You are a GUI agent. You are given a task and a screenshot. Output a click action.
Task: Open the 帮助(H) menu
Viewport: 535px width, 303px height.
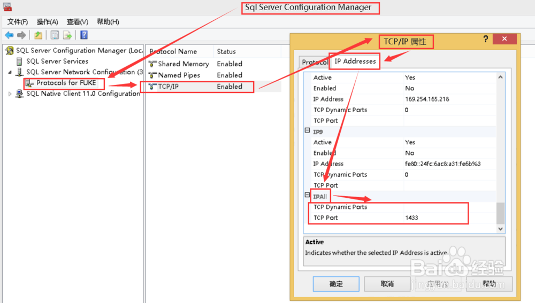pyautogui.click(x=108, y=22)
